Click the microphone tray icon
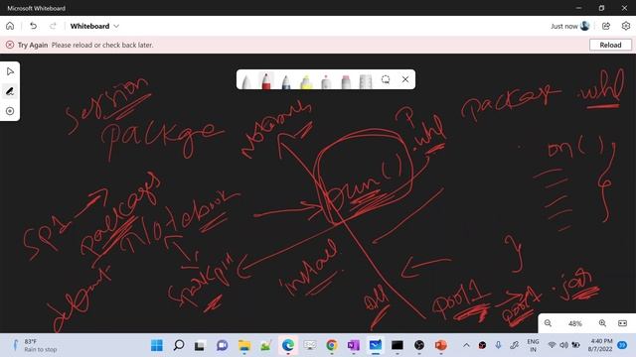This screenshot has width=636, height=357. [x=498, y=345]
